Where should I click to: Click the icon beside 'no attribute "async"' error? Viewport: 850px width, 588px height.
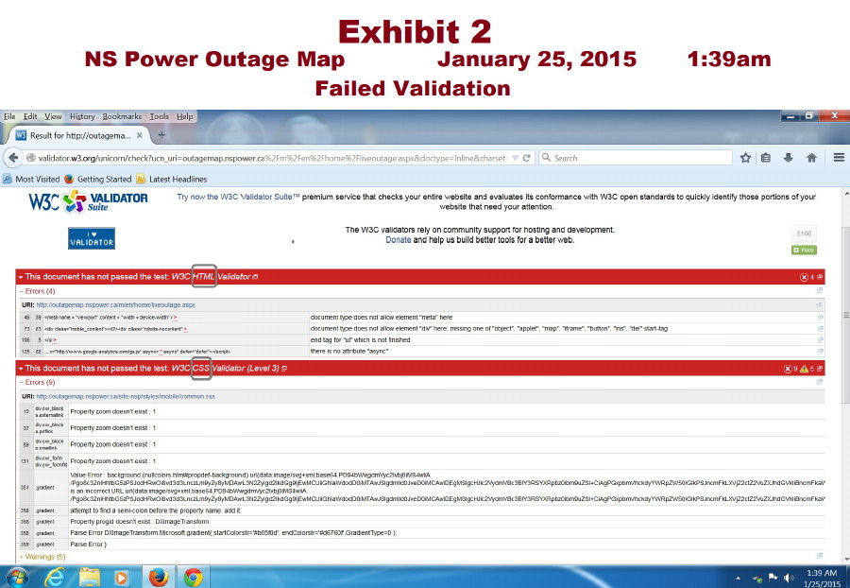820,352
